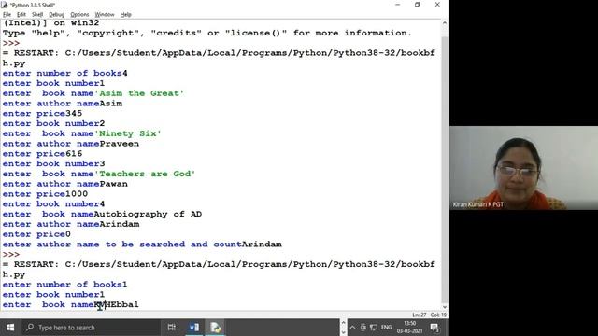This screenshot has width=598, height=336.
Task: Close the Python Shell window
Action: [437, 5]
